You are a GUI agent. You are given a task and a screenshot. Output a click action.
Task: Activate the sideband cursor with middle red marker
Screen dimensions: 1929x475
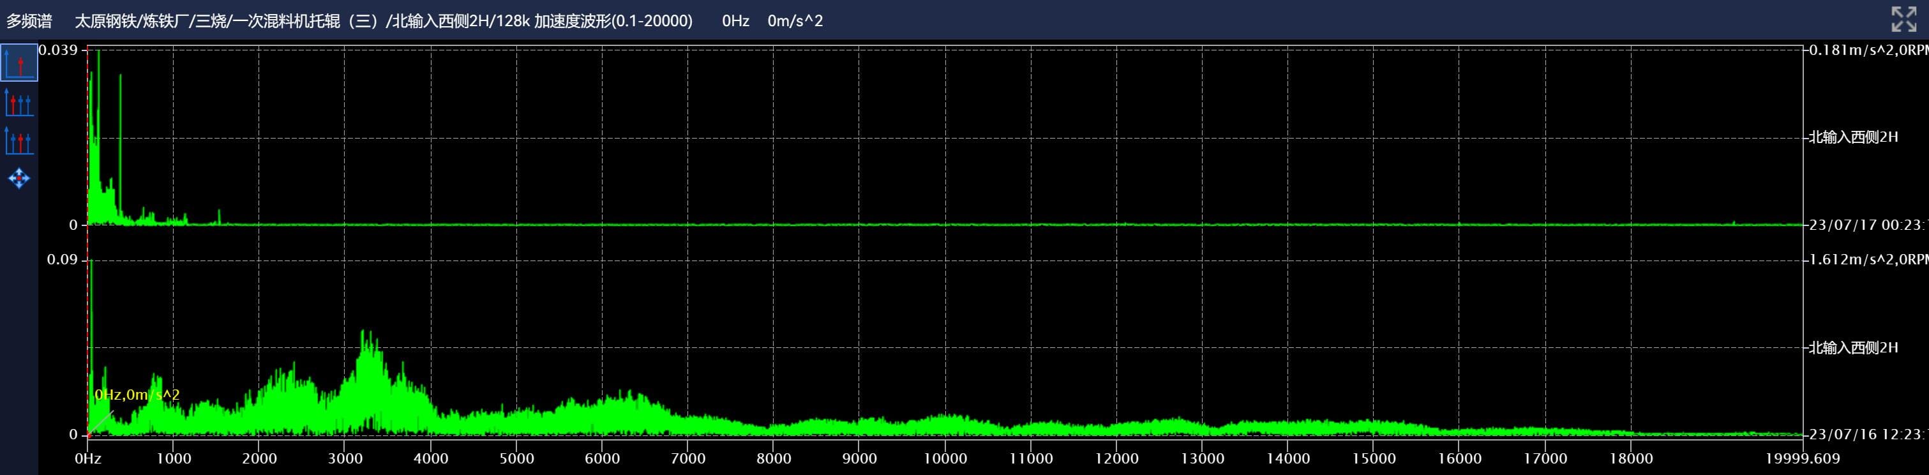pyautogui.click(x=19, y=141)
